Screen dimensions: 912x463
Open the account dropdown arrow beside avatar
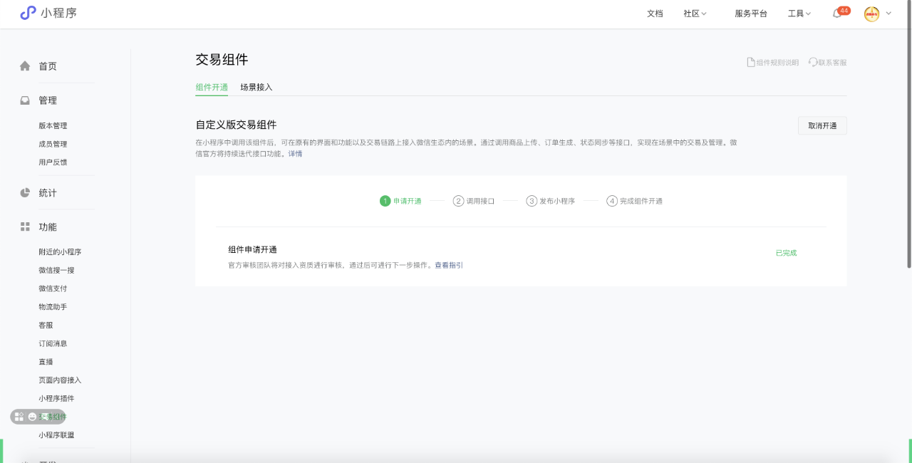click(888, 14)
